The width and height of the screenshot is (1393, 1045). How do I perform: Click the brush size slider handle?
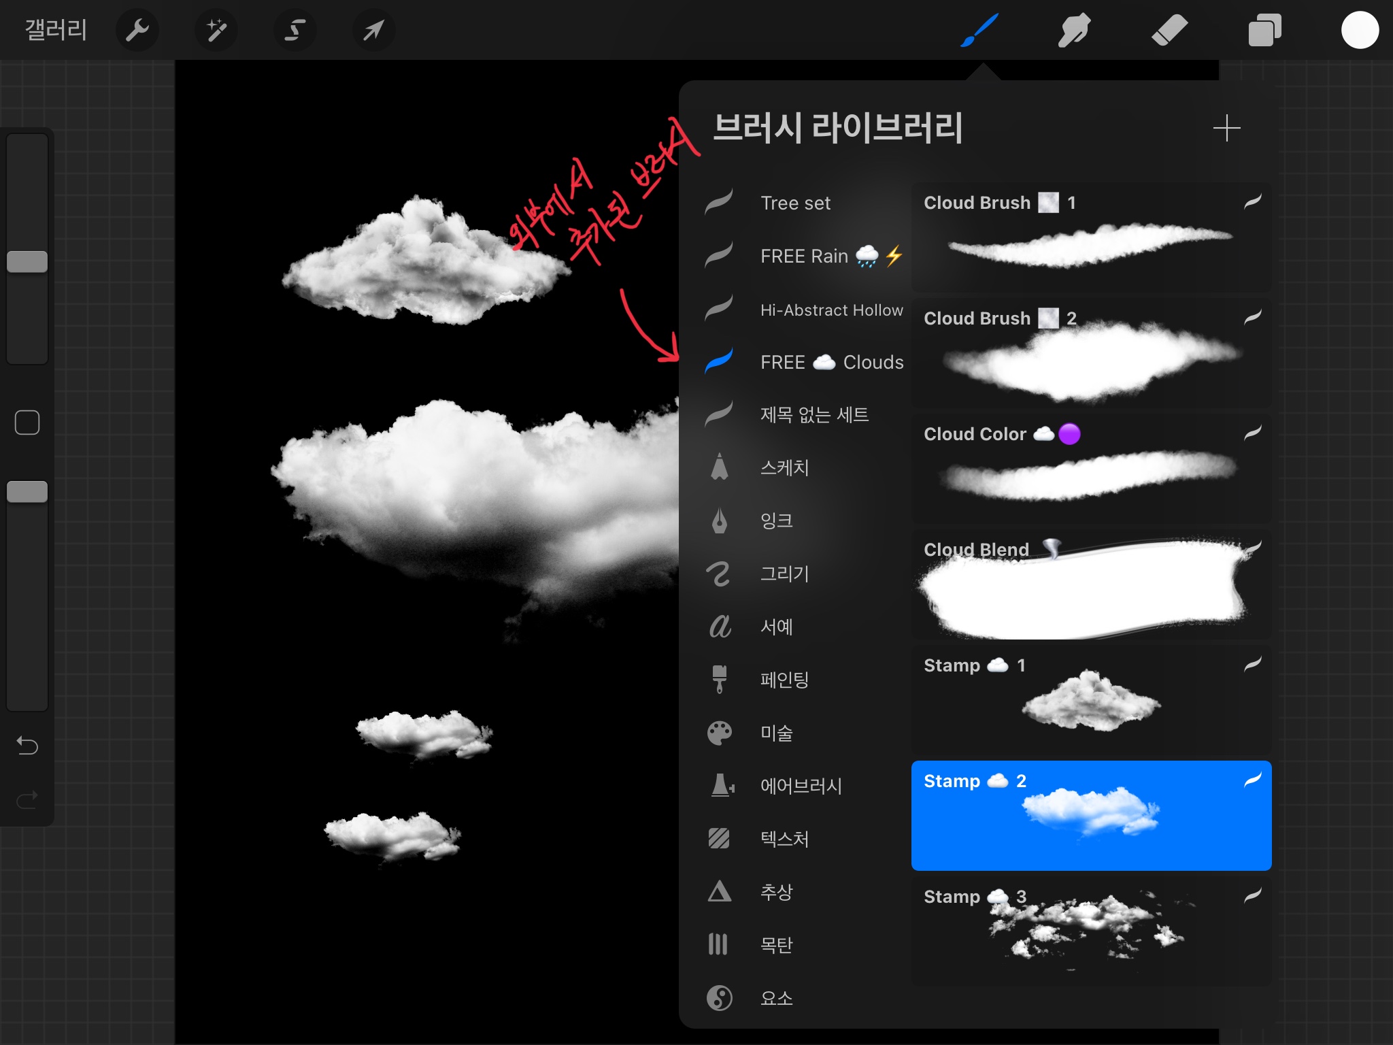click(27, 262)
